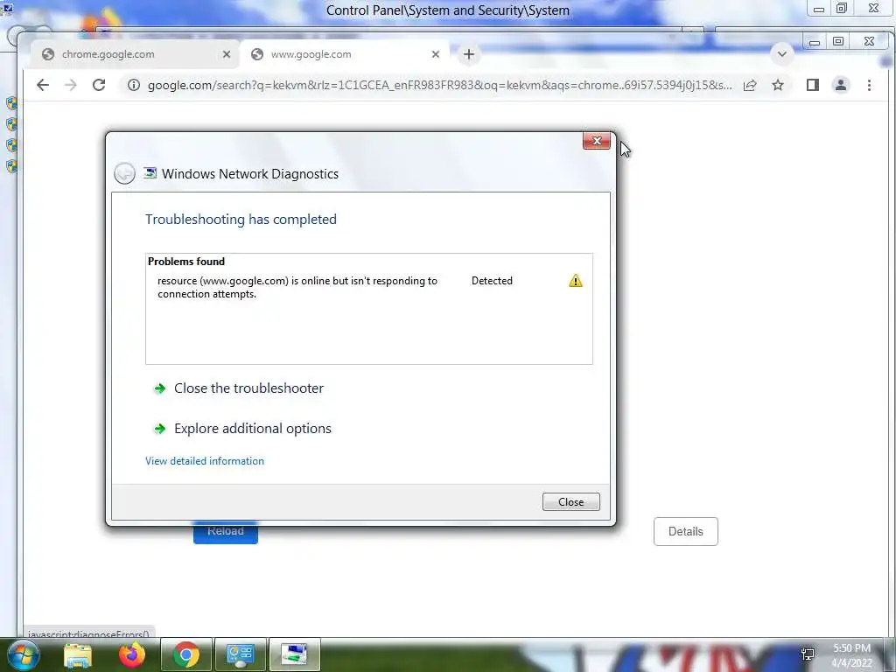896x672 pixels.
Task: Select the Network Diagnostics taskbar icon
Action: (x=294, y=654)
